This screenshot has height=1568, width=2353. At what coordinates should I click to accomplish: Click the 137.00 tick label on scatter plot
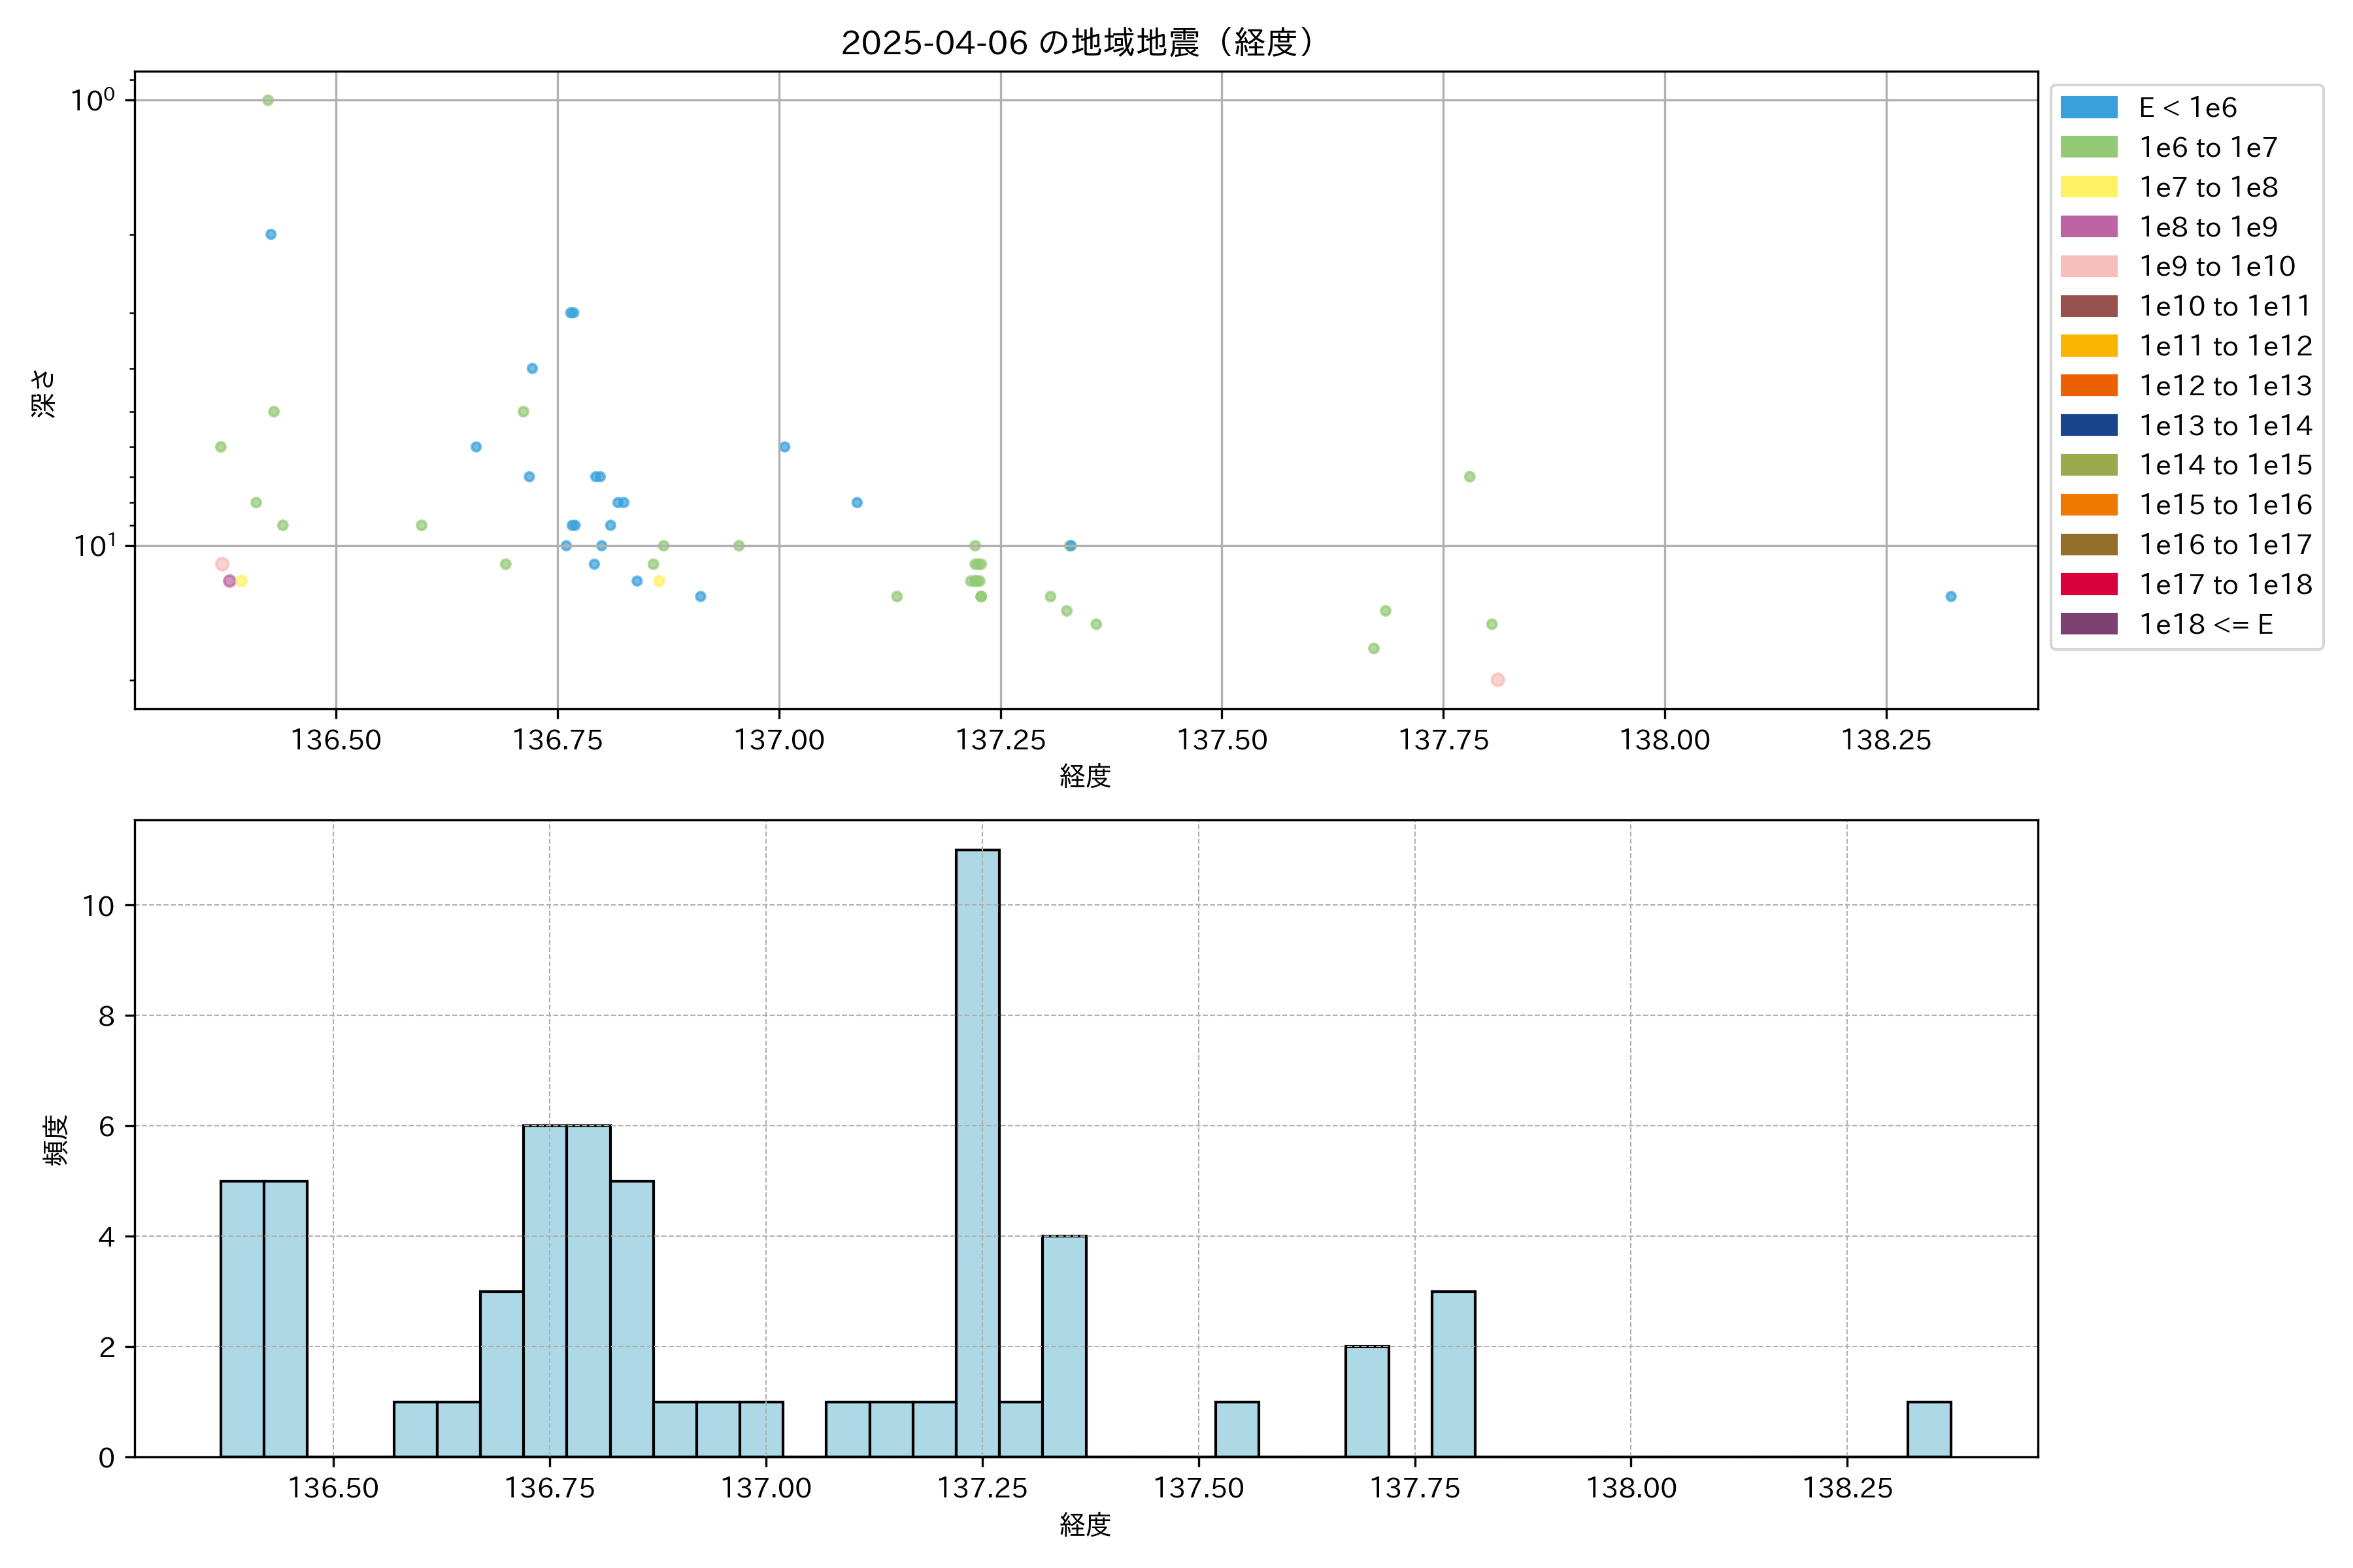click(x=779, y=740)
